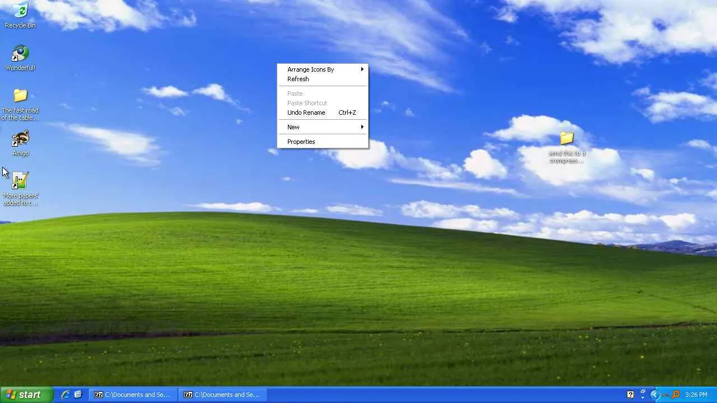Screen dimensions: 717x403
Task: Choose Refresh from the context menu
Action: 323,79
